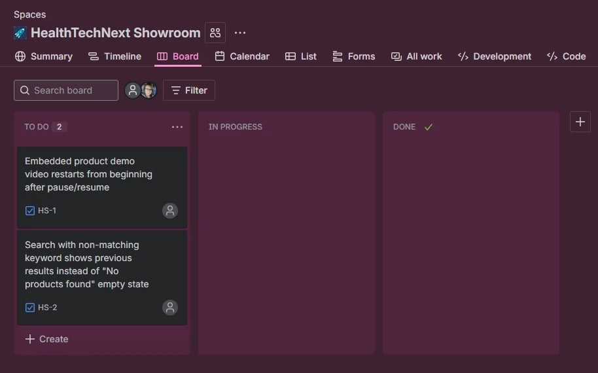The width and height of the screenshot is (598, 373).
Task: Open the Code tab
Action: click(x=566, y=56)
